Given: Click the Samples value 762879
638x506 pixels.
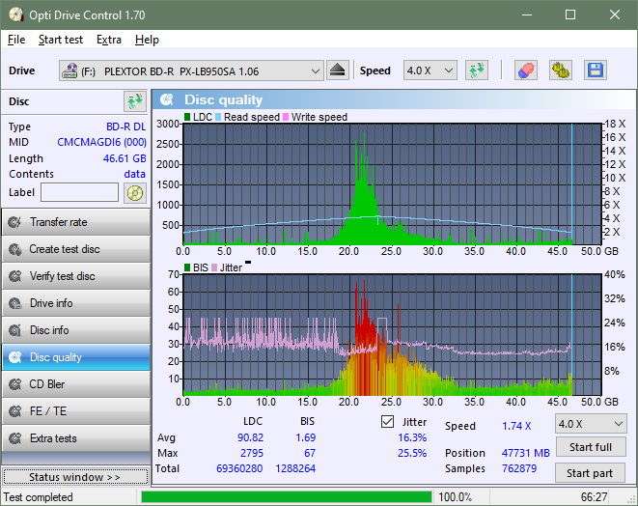Looking at the screenshot, I should (519, 468).
